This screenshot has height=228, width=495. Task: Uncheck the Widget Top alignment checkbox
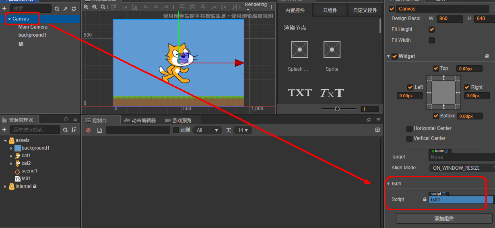436,68
